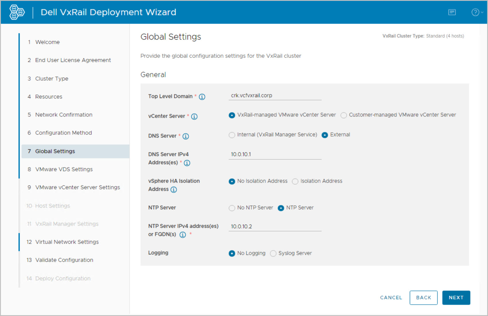Select Customer-managed VMware vCenter Server option

[x=344, y=115]
